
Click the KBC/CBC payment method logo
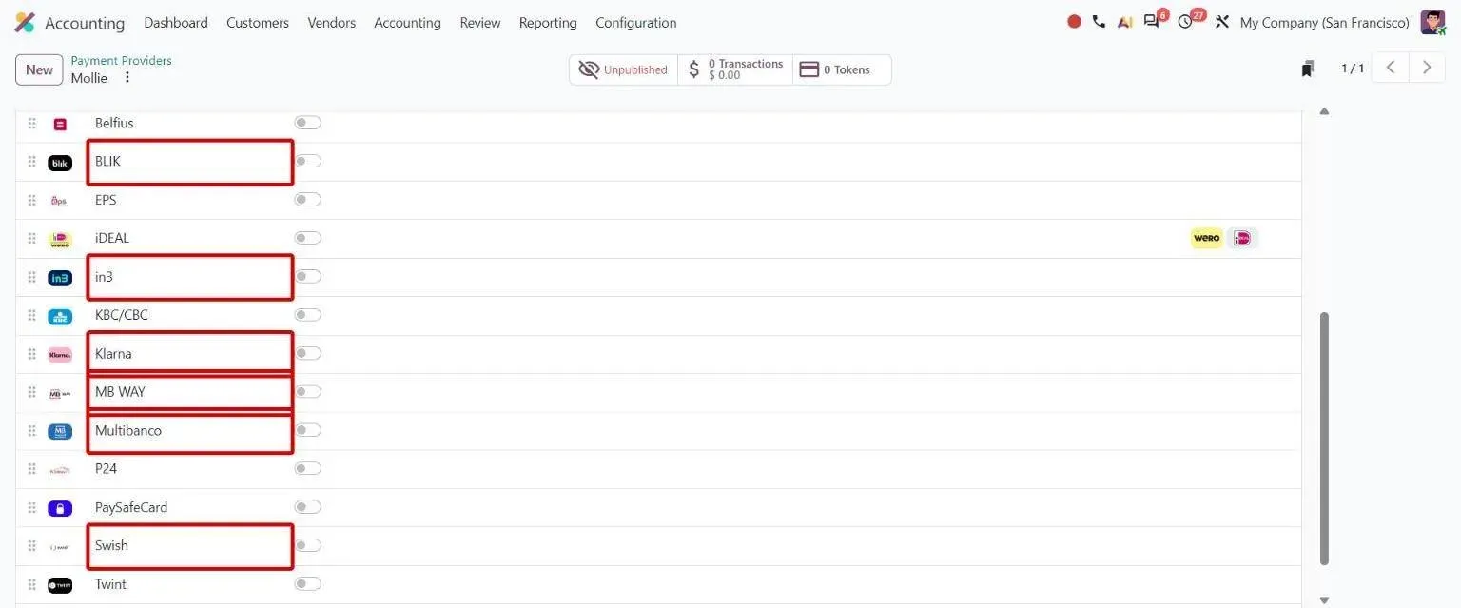coord(60,317)
